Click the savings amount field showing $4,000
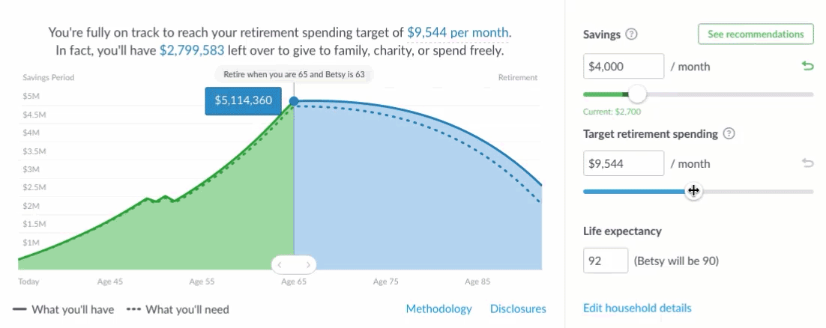 point(623,67)
